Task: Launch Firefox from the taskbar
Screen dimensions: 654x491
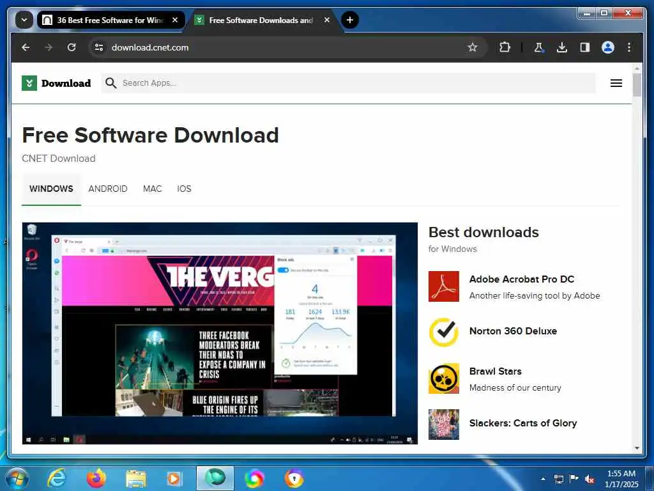Action: [x=96, y=478]
